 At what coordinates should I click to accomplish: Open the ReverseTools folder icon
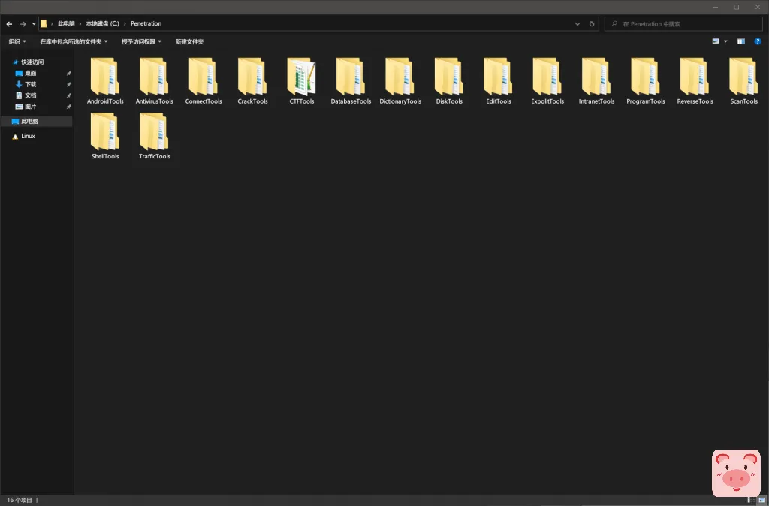pyautogui.click(x=695, y=76)
